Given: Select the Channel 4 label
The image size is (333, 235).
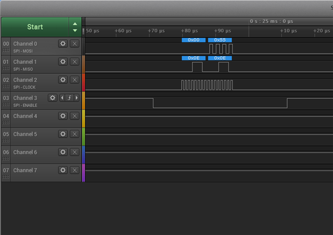Looking at the screenshot, I should pyautogui.click(x=25, y=116).
